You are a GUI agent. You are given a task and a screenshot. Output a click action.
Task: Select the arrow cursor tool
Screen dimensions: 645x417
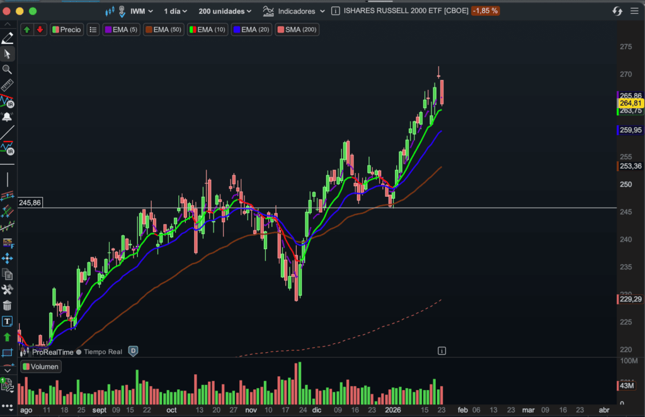(x=8, y=54)
